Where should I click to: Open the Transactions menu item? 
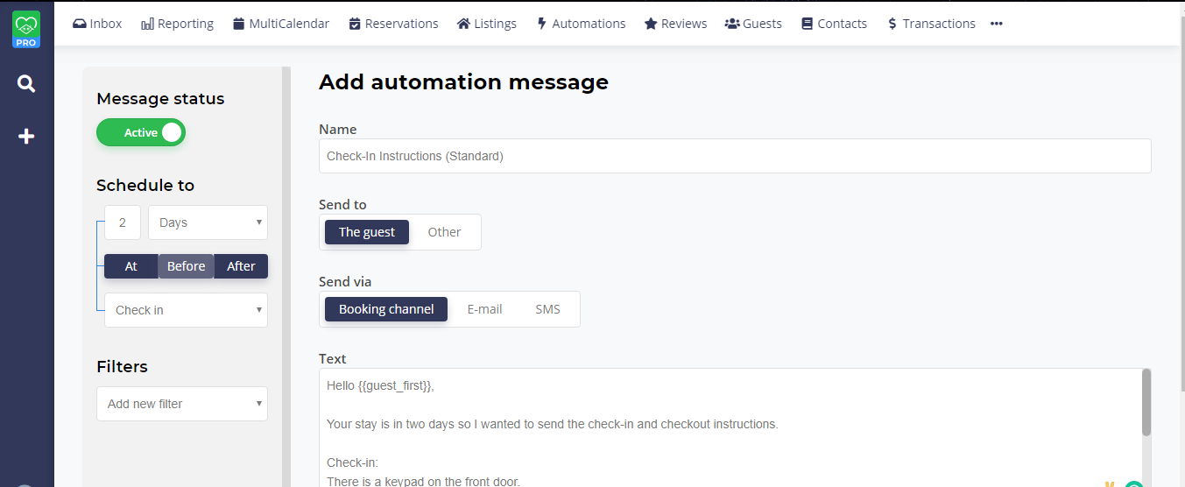coord(930,24)
